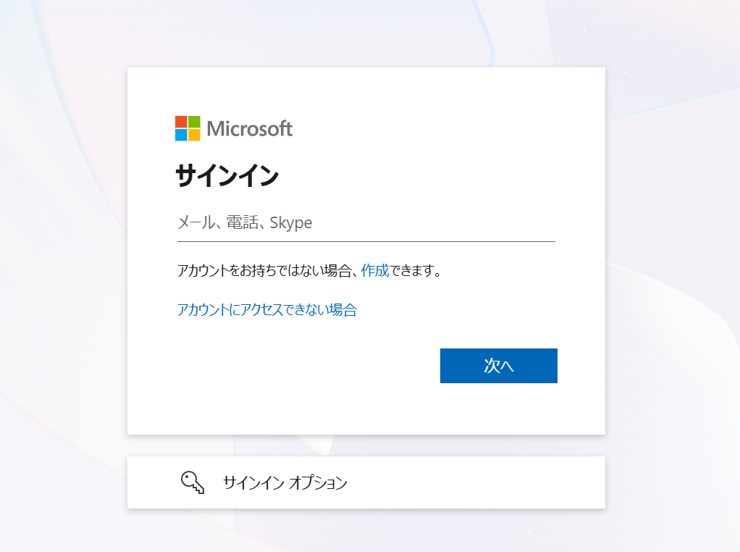Click the yellow square of Microsoft logo
The width and height of the screenshot is (740, 552).
194,135
